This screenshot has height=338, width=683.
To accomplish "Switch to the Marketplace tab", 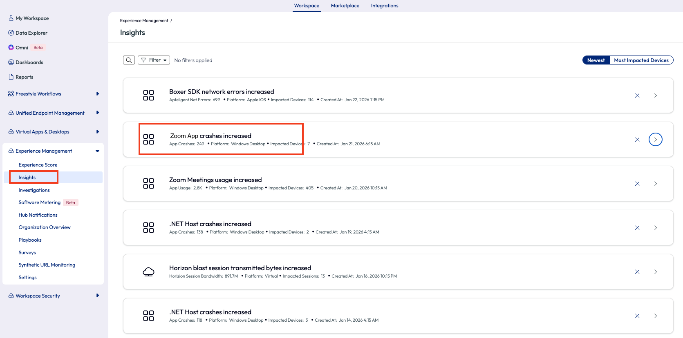I will 345,6.
